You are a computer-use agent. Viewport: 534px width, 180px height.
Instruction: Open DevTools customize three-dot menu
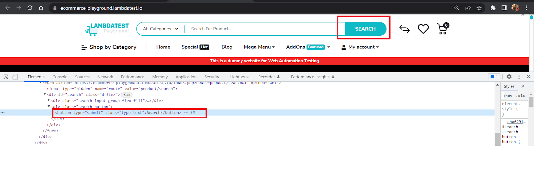519,77
